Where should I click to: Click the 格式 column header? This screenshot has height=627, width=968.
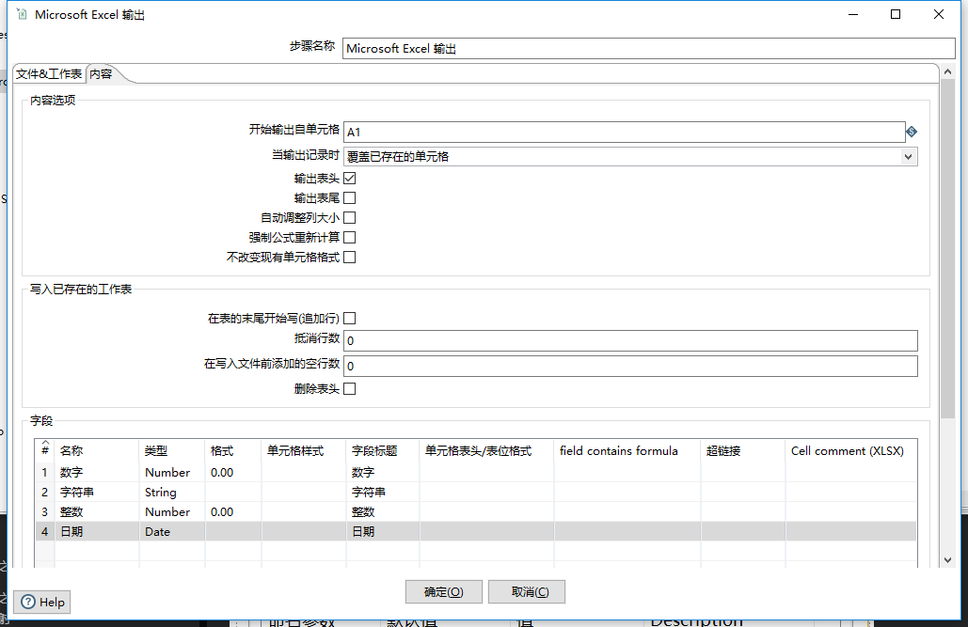click(233, 451)
